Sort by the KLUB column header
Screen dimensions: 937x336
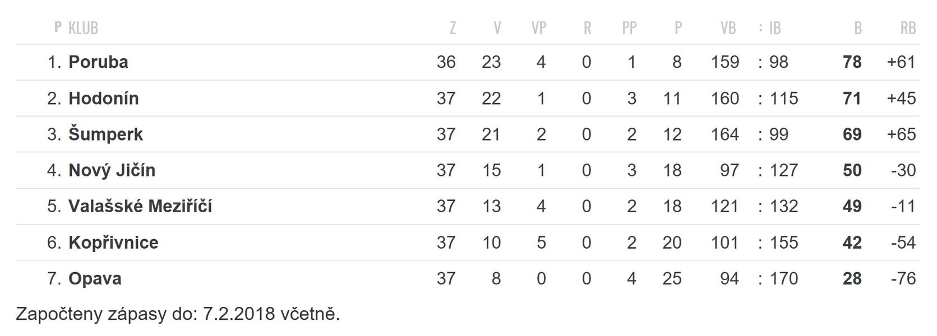point(83,28)
